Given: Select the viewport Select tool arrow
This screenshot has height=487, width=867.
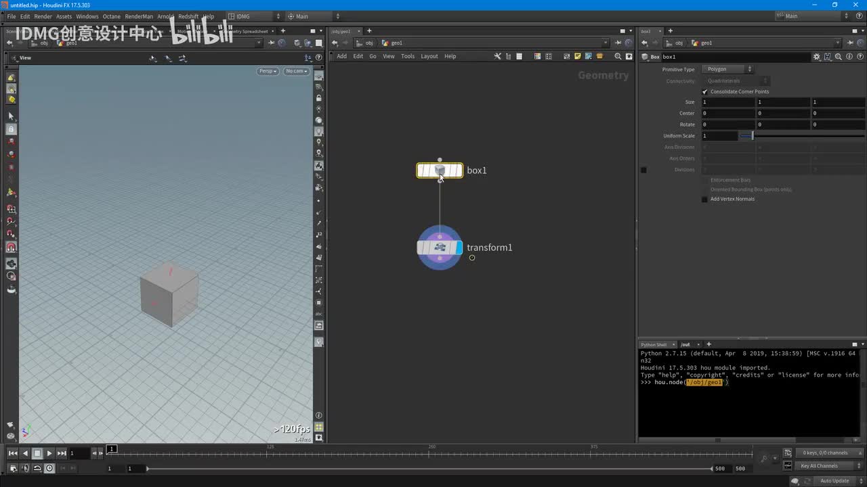Looking at the screenshot, I should click(11, 116).
